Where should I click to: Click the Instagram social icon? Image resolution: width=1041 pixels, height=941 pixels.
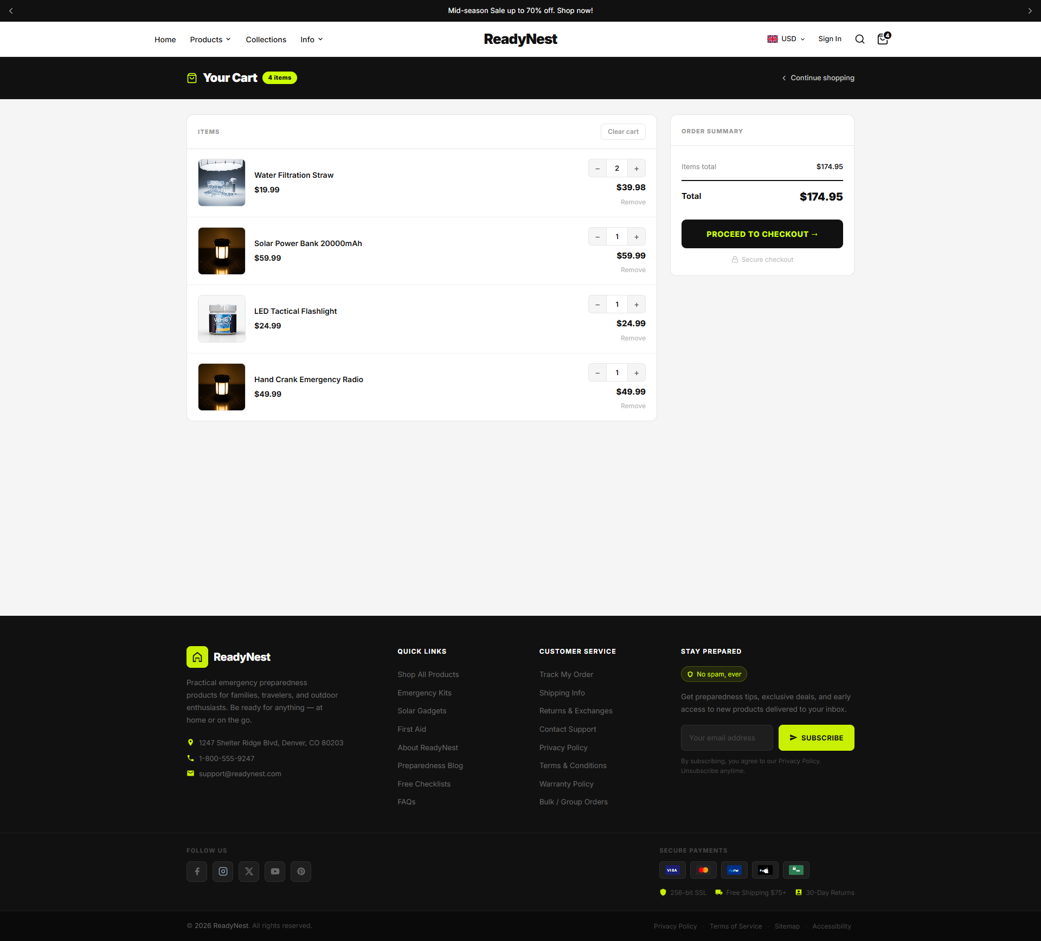[223, 872]
